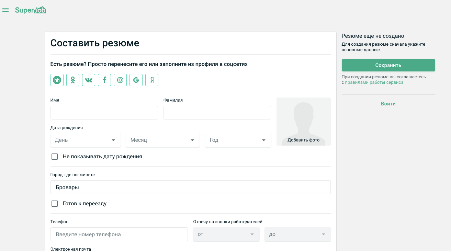
Task: Click Добавить фото photo placeholder
Action: [304, 122]
